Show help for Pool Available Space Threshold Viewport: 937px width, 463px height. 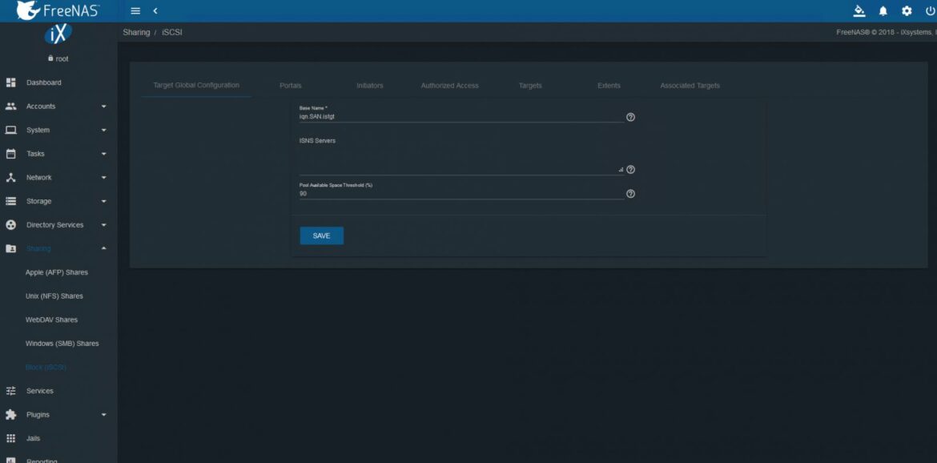[629, 194]
